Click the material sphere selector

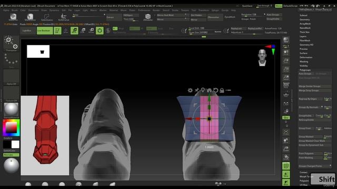pos(11,110)
